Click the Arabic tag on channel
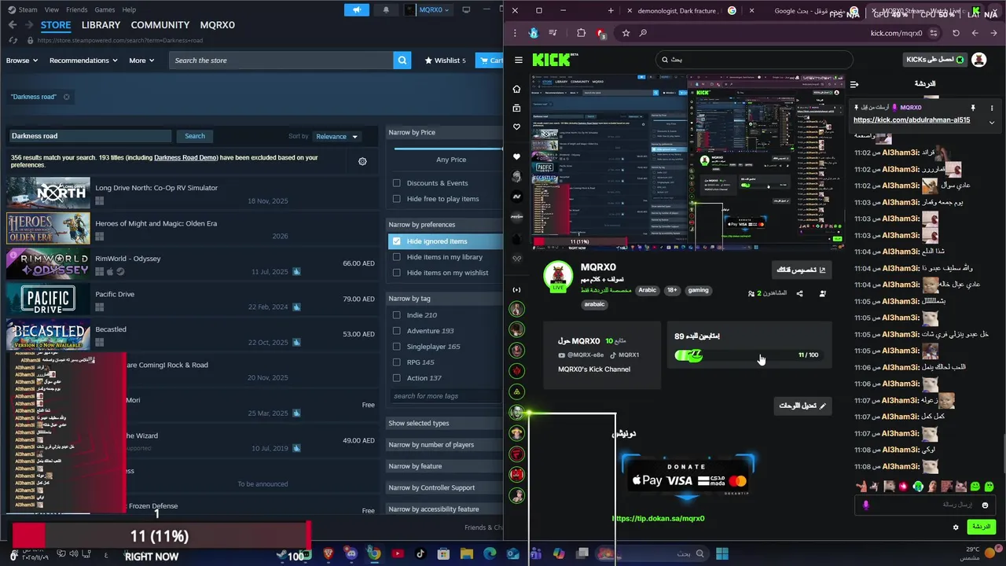This screenshot has height=566, width=1006. tap(647, 290)
